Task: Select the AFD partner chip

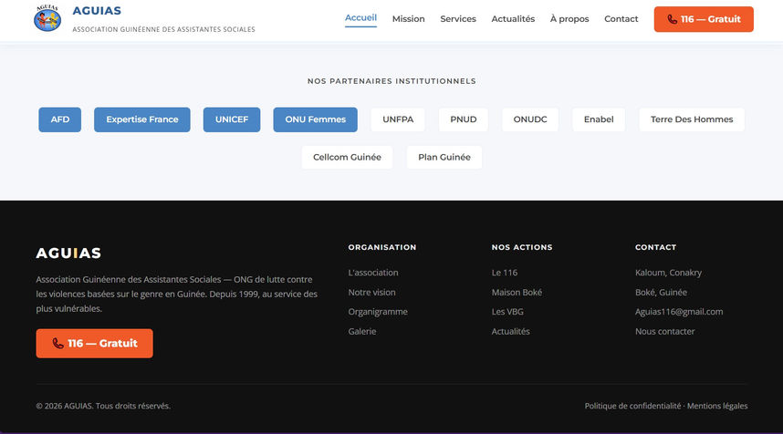Action: tap(60, 119)
